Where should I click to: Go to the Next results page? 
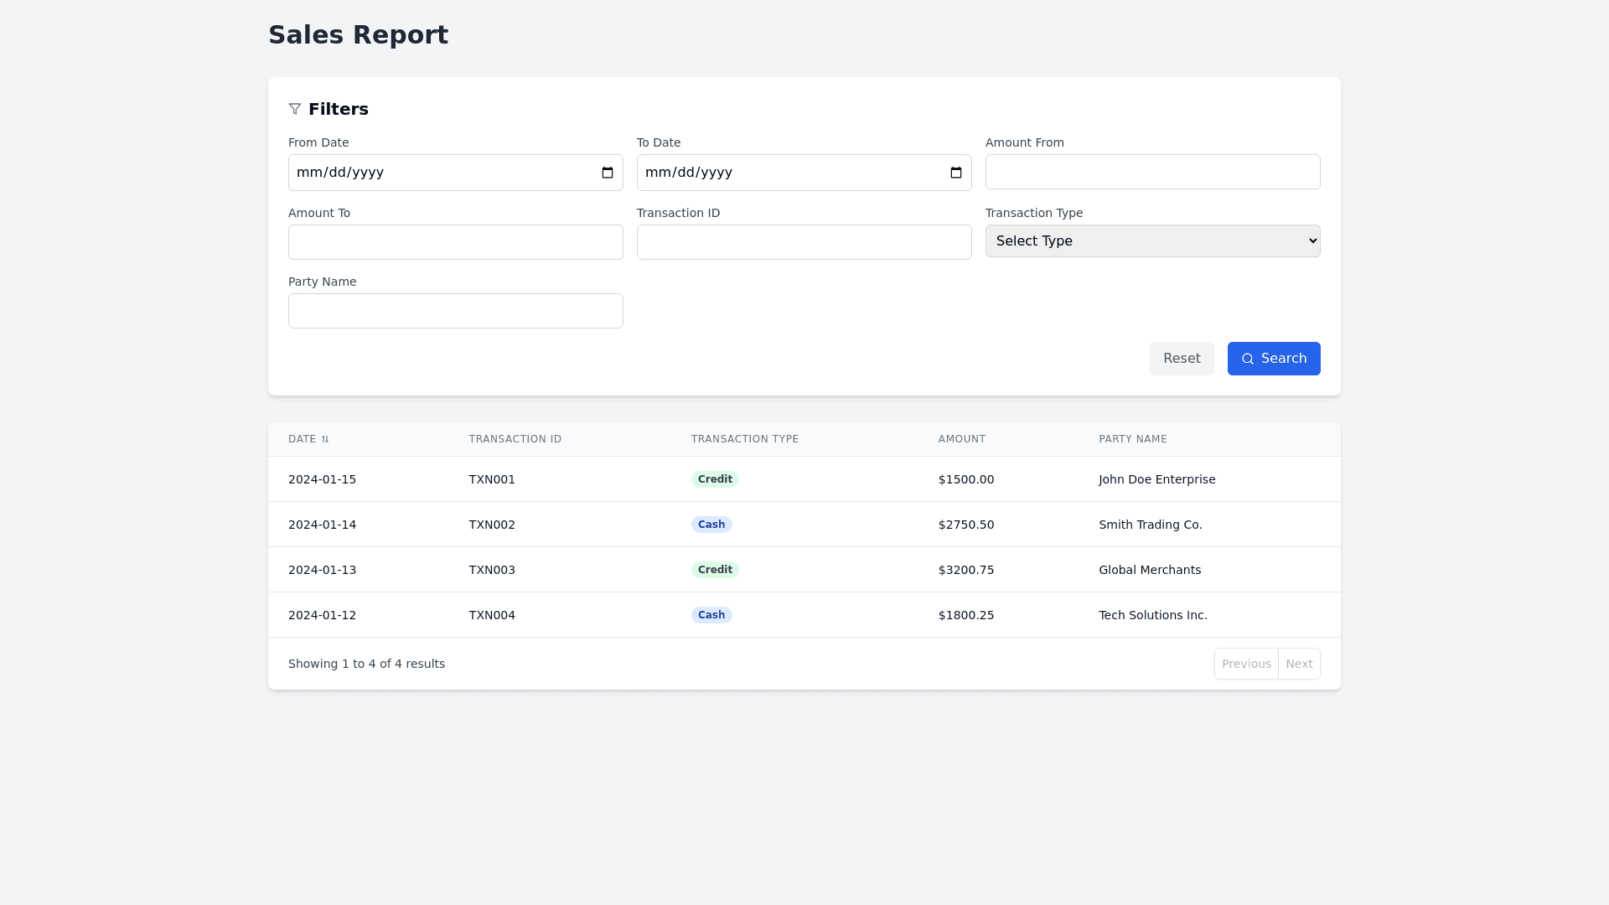coord(1298,664)
